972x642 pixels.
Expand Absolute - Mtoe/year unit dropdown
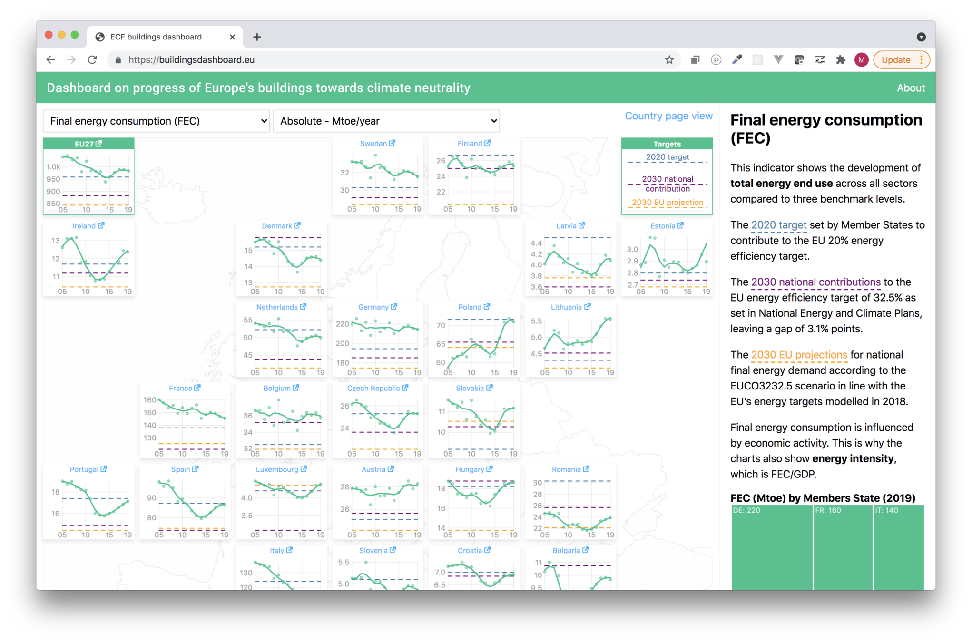(x=386, y=121)
